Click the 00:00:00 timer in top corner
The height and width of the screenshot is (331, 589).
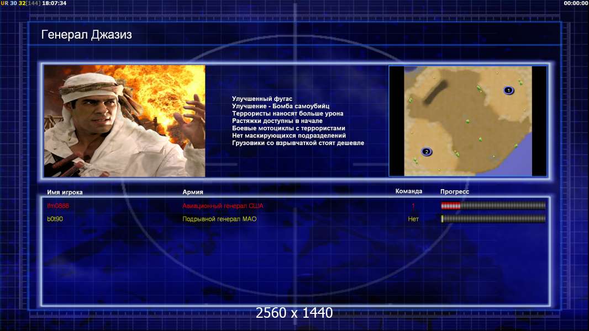(x=575, y=3)
